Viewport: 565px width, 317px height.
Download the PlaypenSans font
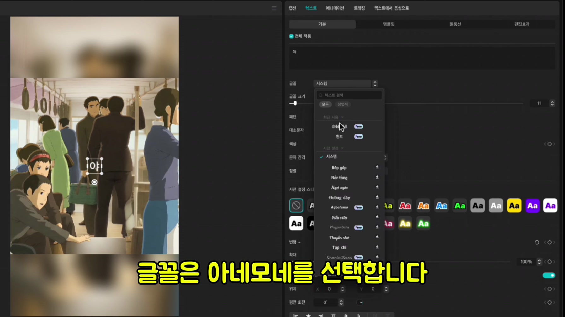(377, 227)
